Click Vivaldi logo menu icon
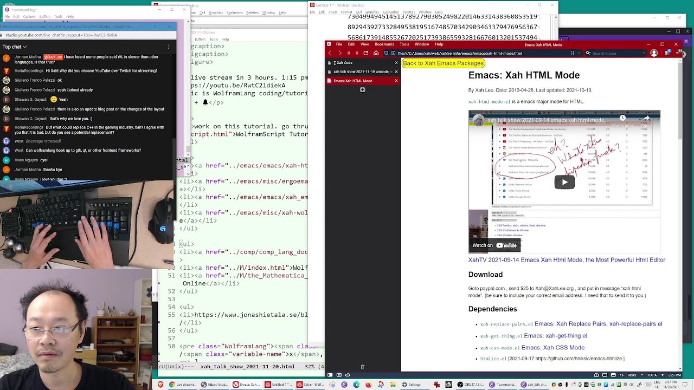Image resolution: width=694 pixels, height=390 pixels. (x=329, y=44)
